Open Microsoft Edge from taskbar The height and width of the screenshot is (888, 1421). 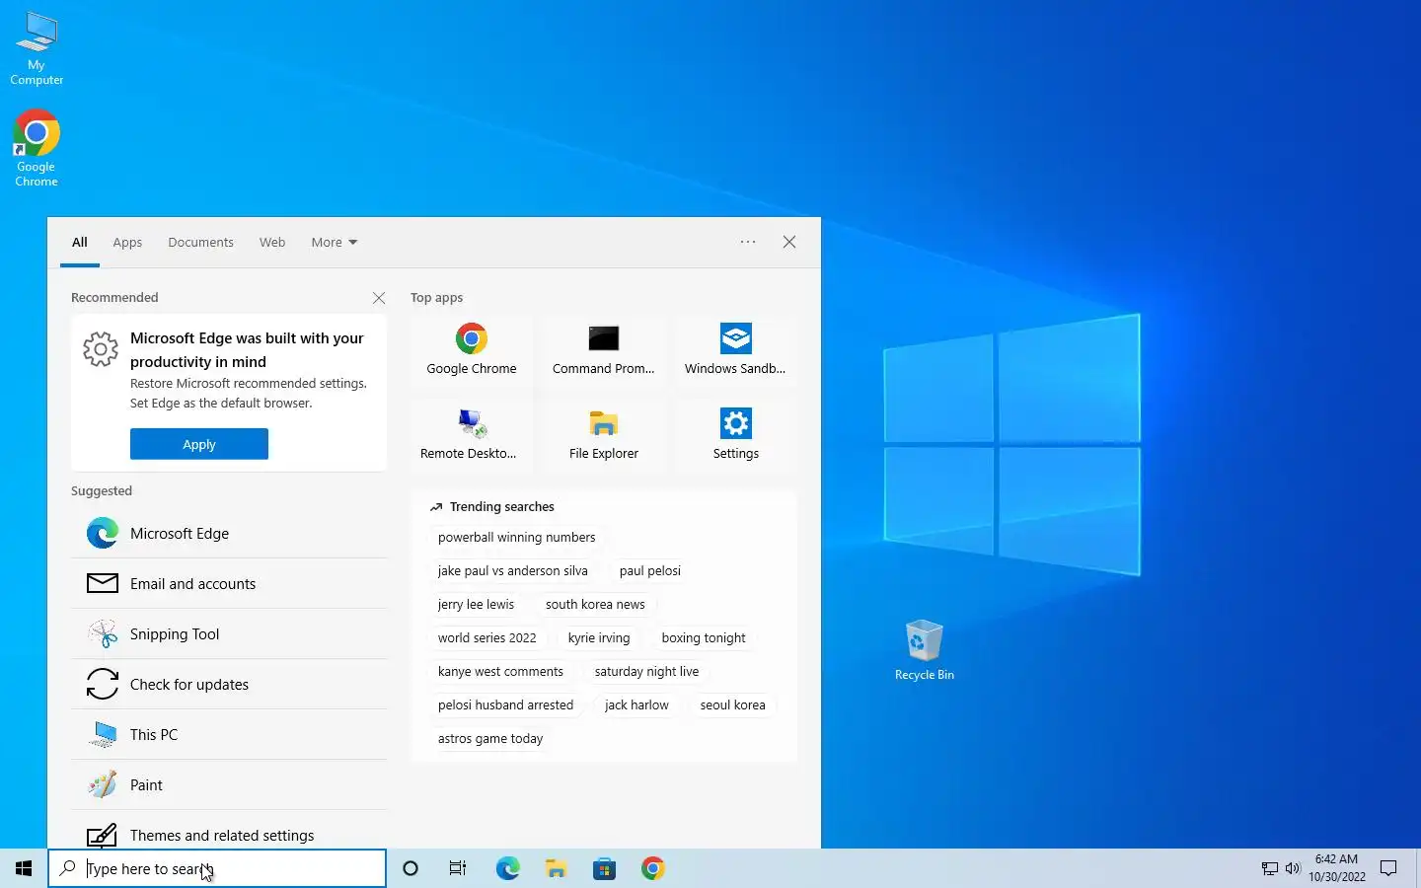coord(507,868)
